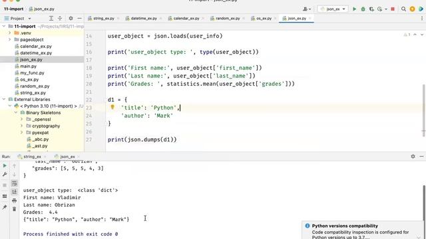426x239 pixels.
Task: Switch to the os_ex.py editor tab
Action: pyautogui.click(x=264, y=19)
